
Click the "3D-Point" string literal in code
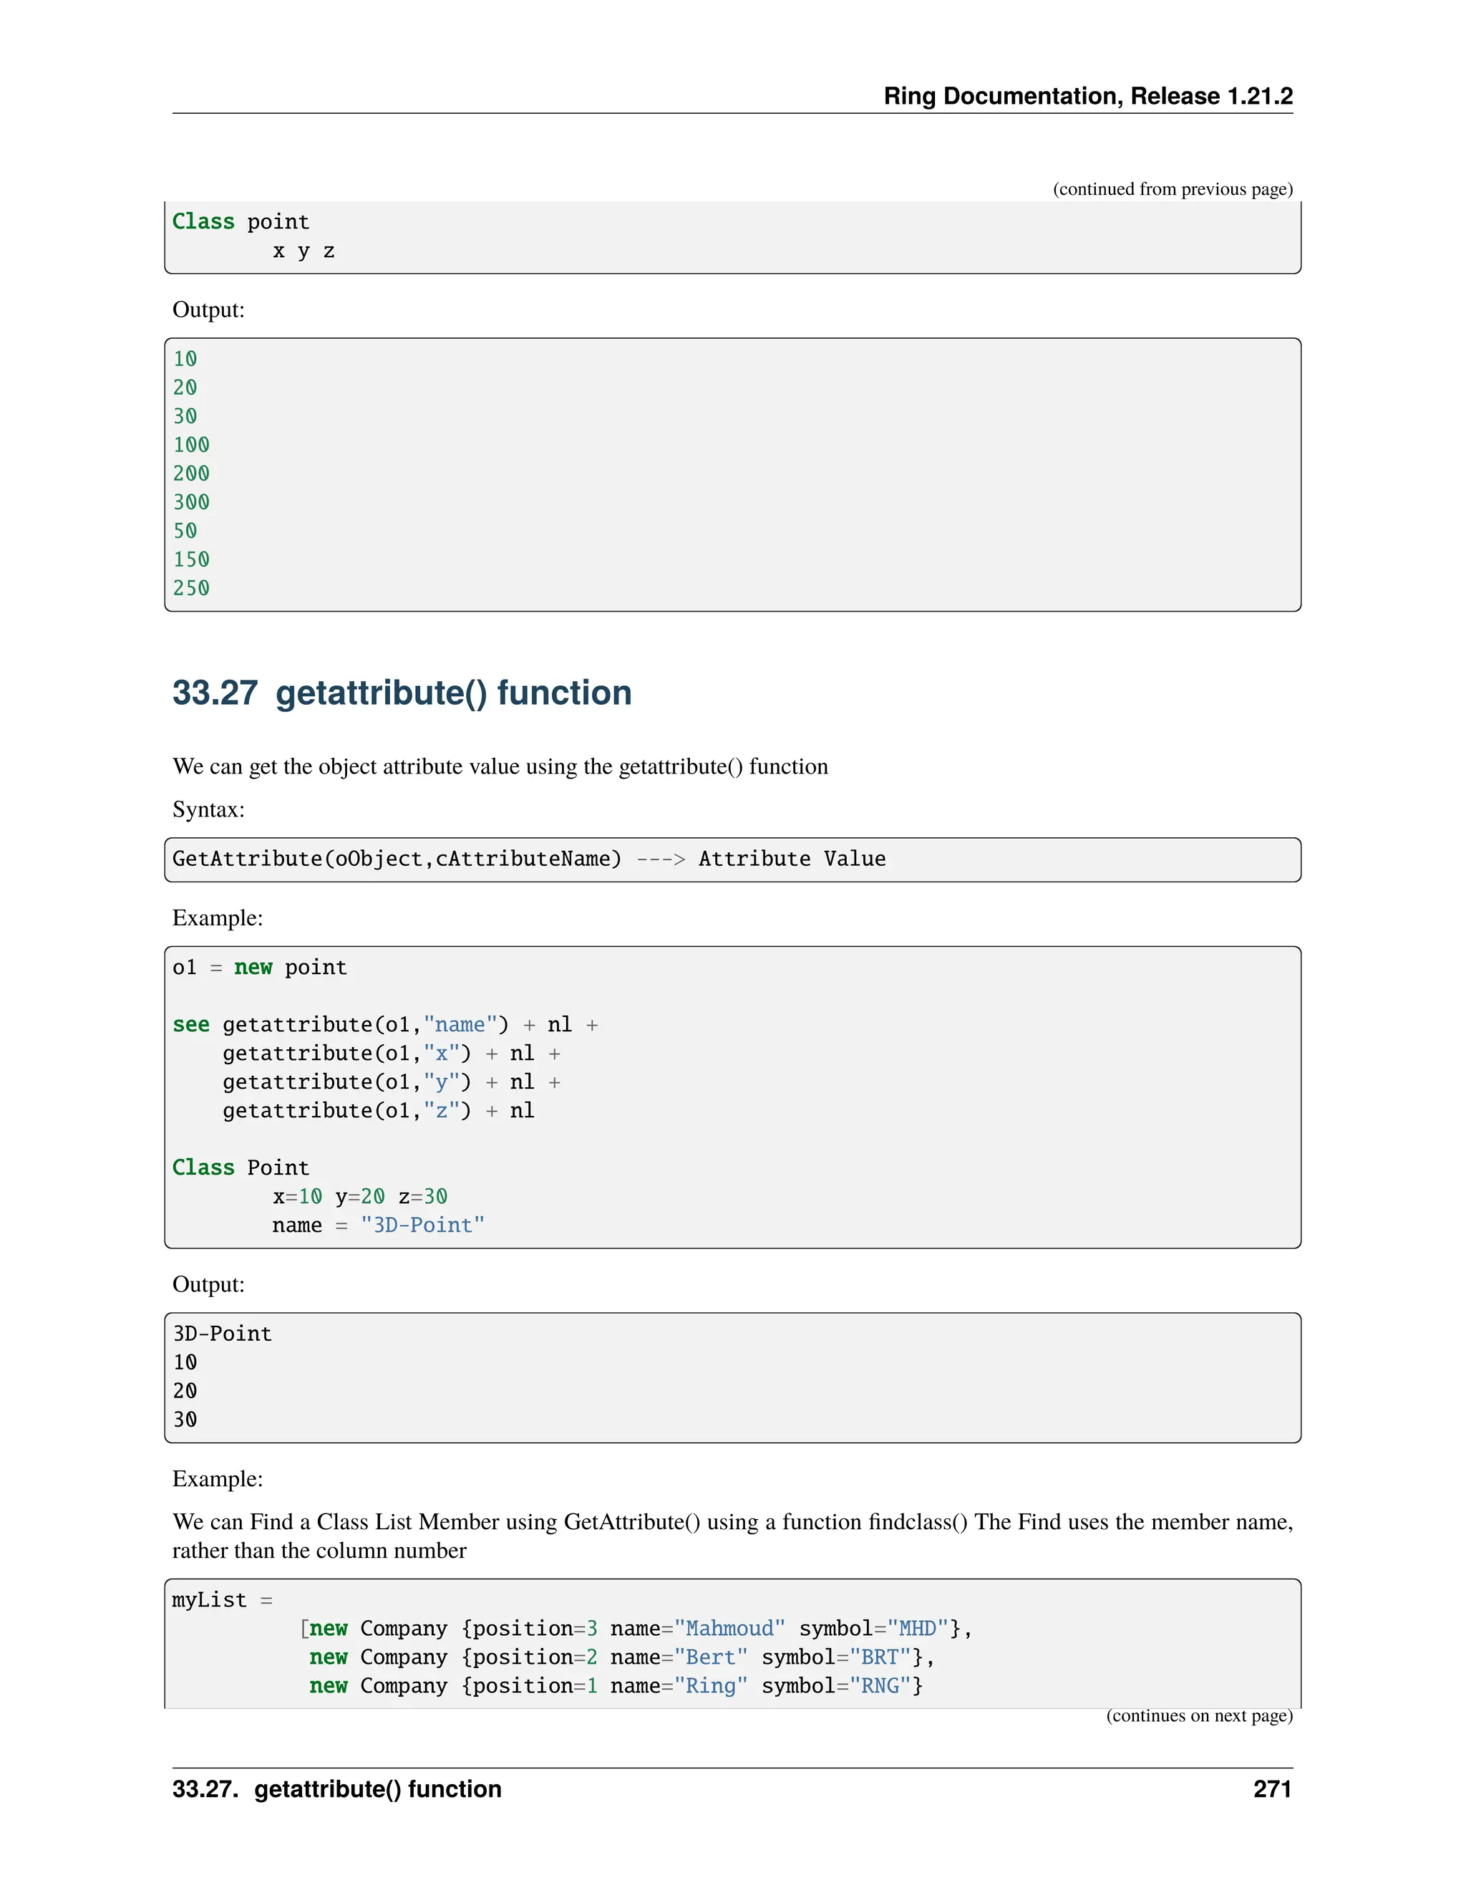(422, 1225)
